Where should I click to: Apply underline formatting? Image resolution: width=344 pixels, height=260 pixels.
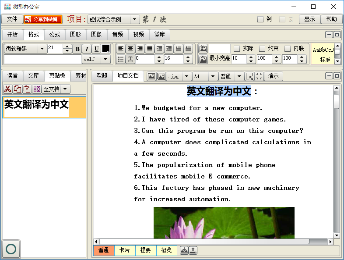coord(96,49)
